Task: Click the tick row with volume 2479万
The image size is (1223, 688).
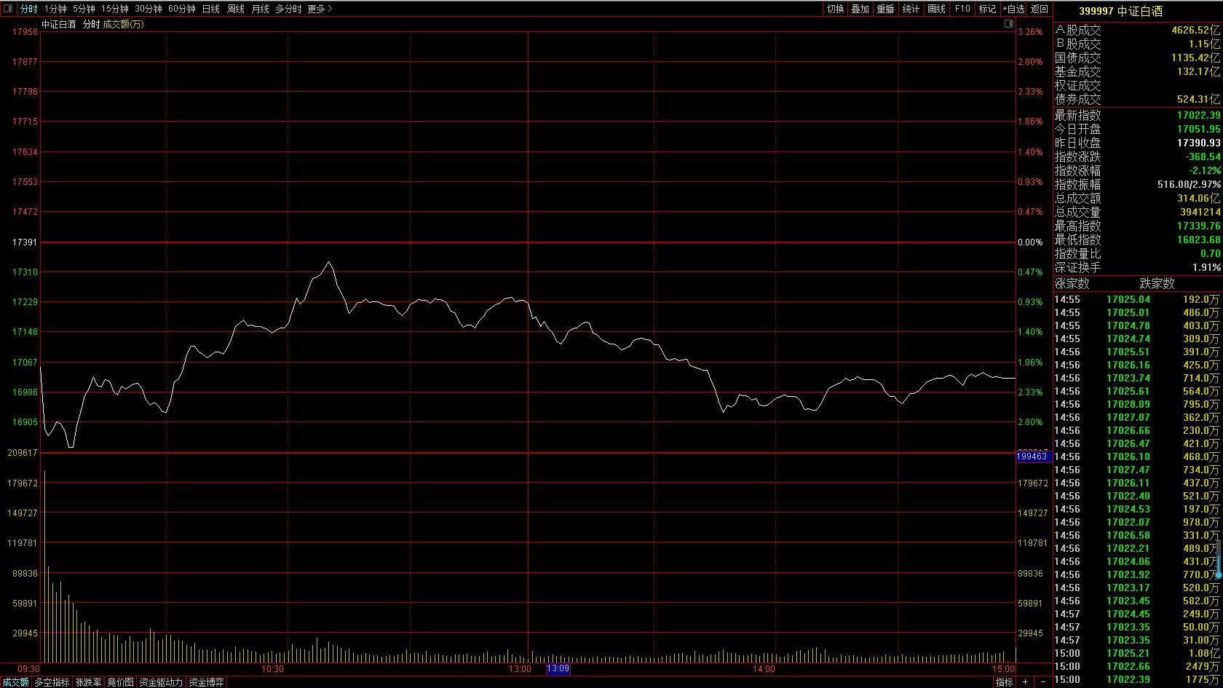Action: click(x=1137, y=666)
